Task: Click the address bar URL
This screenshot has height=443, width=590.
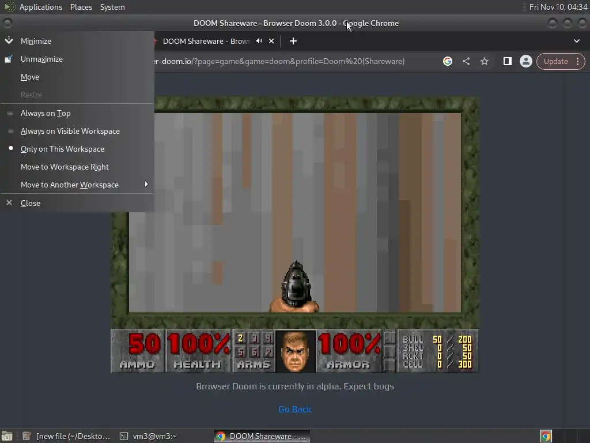Action: pyautogui.click(x=279, y=61)
